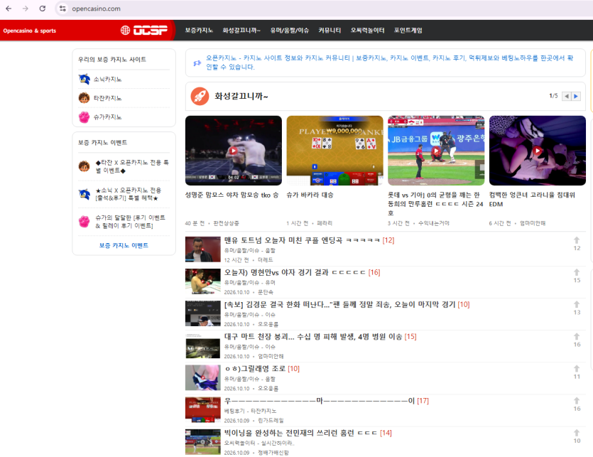The image size is (593, 457).
Task: Play the 슈가 바카라 대승 video thumbnail
Action: (x=334, y=150)
